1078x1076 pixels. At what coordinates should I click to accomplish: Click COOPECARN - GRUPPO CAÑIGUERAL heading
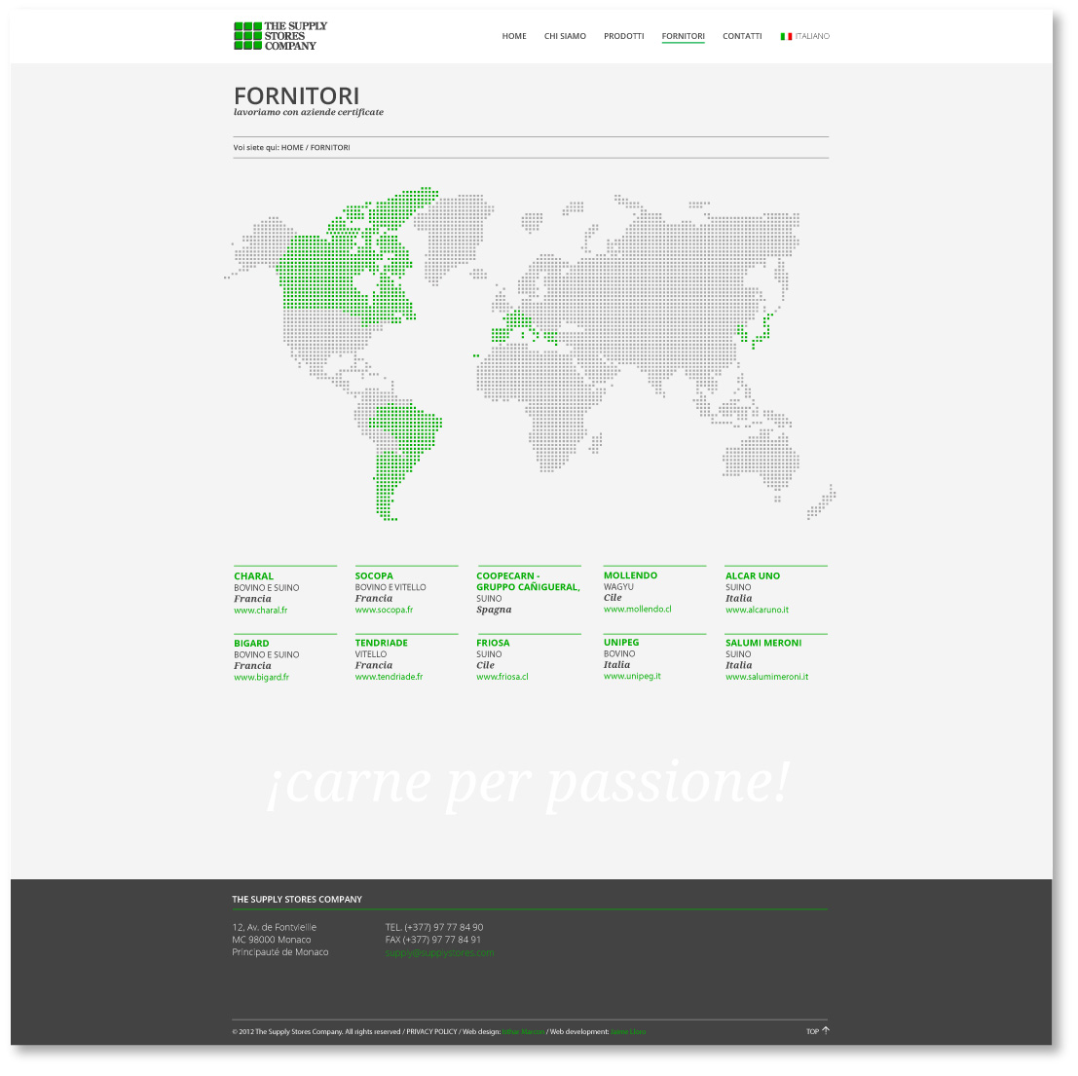pyautogui.click(x=528, y=581)
